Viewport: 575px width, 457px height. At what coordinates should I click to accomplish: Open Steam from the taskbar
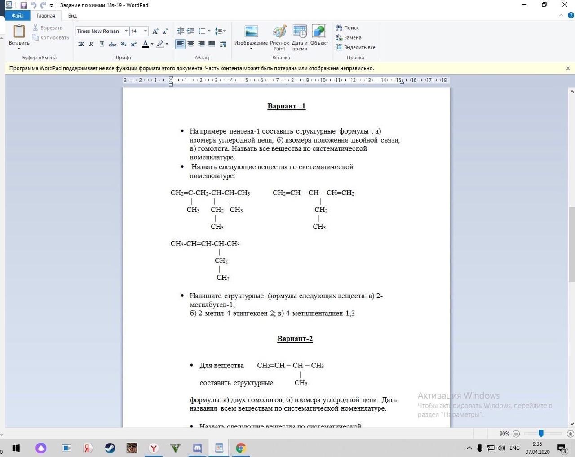(110, 448)
